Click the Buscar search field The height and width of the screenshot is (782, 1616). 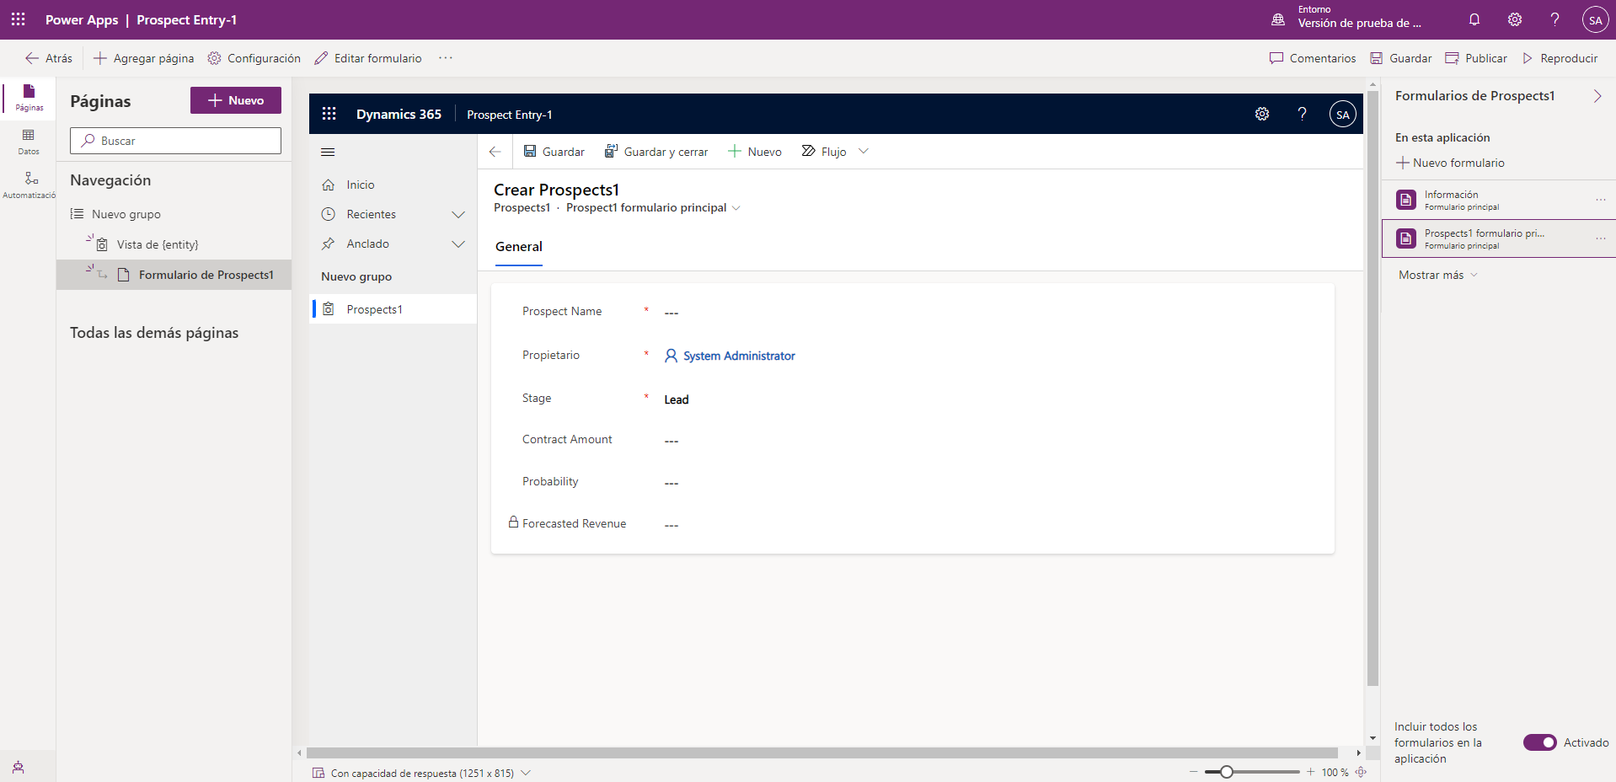point(175,141)
